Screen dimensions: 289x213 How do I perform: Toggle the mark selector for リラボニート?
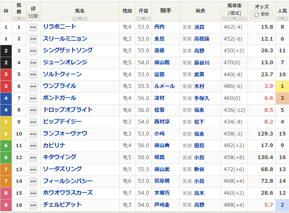tap(34, 27)
